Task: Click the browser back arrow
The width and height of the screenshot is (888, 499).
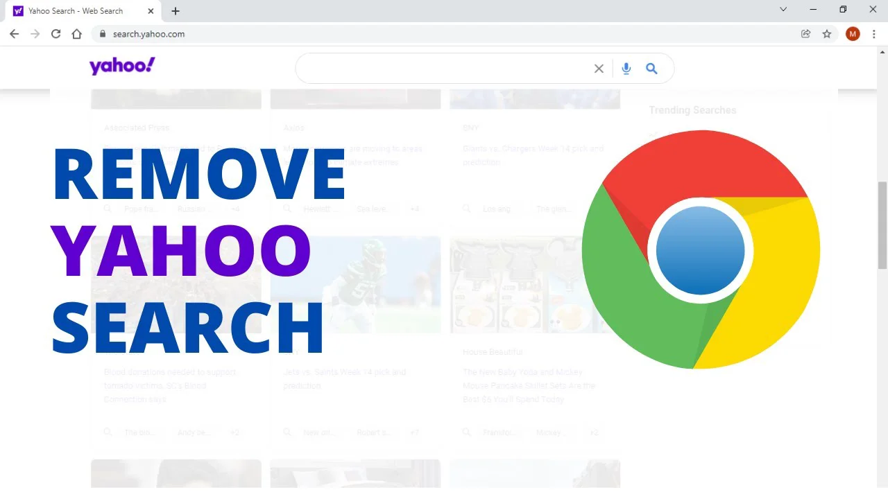Action: pos(14,34)
